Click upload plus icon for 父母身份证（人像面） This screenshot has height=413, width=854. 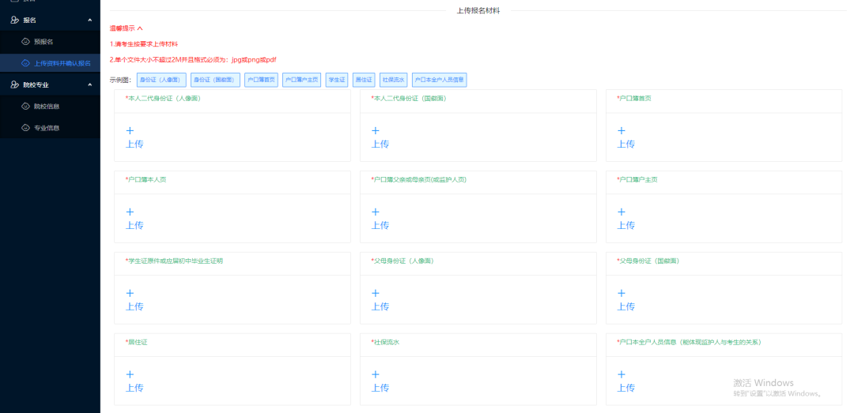(376, 293)
